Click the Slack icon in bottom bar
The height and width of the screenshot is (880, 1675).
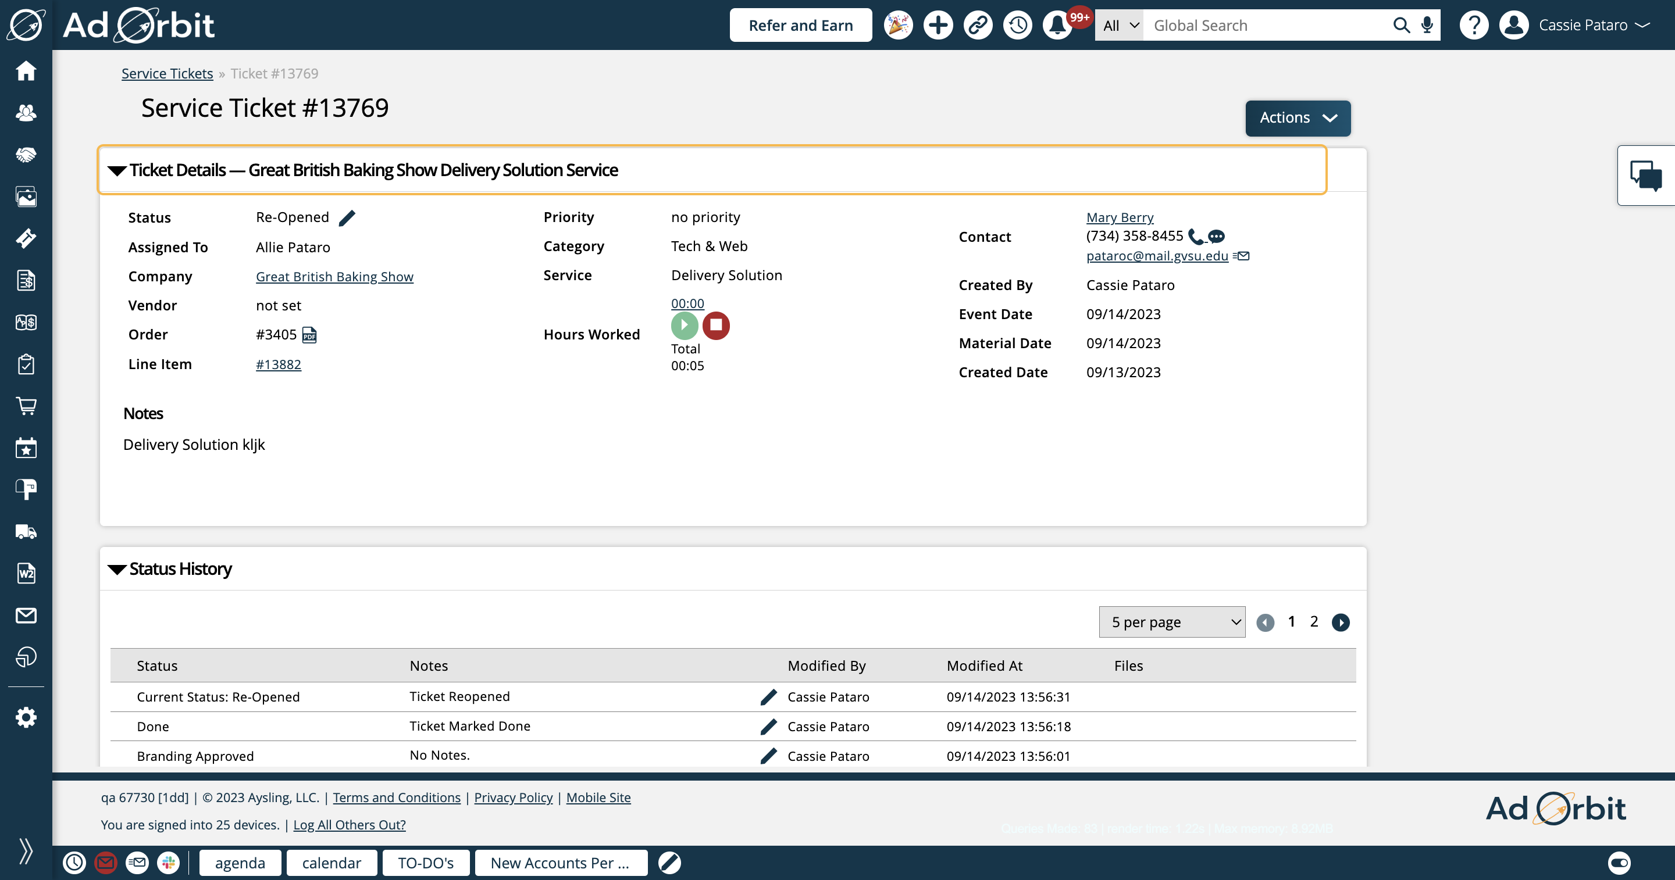tap(169, 863)
